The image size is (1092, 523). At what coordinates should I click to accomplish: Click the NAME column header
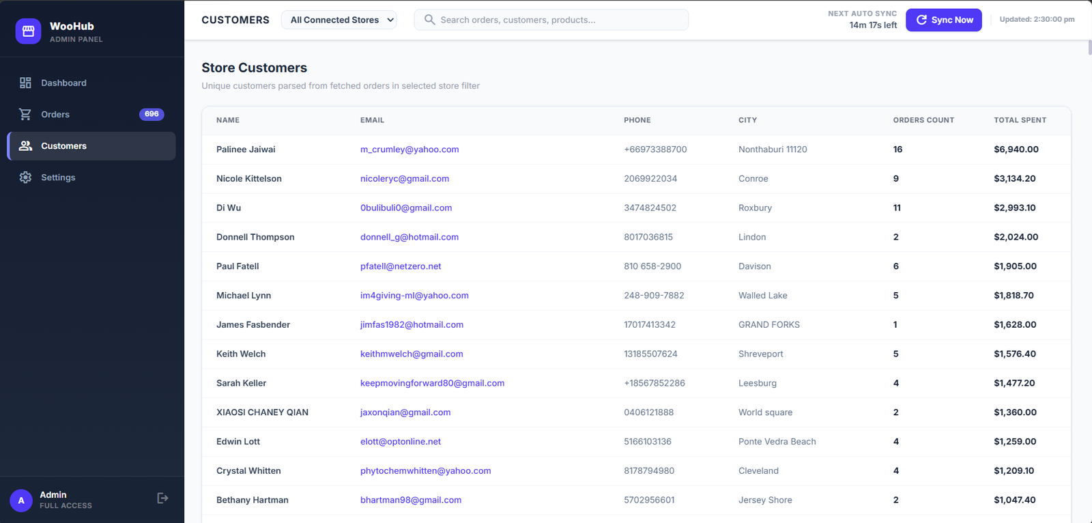click(x=228, y=120)
